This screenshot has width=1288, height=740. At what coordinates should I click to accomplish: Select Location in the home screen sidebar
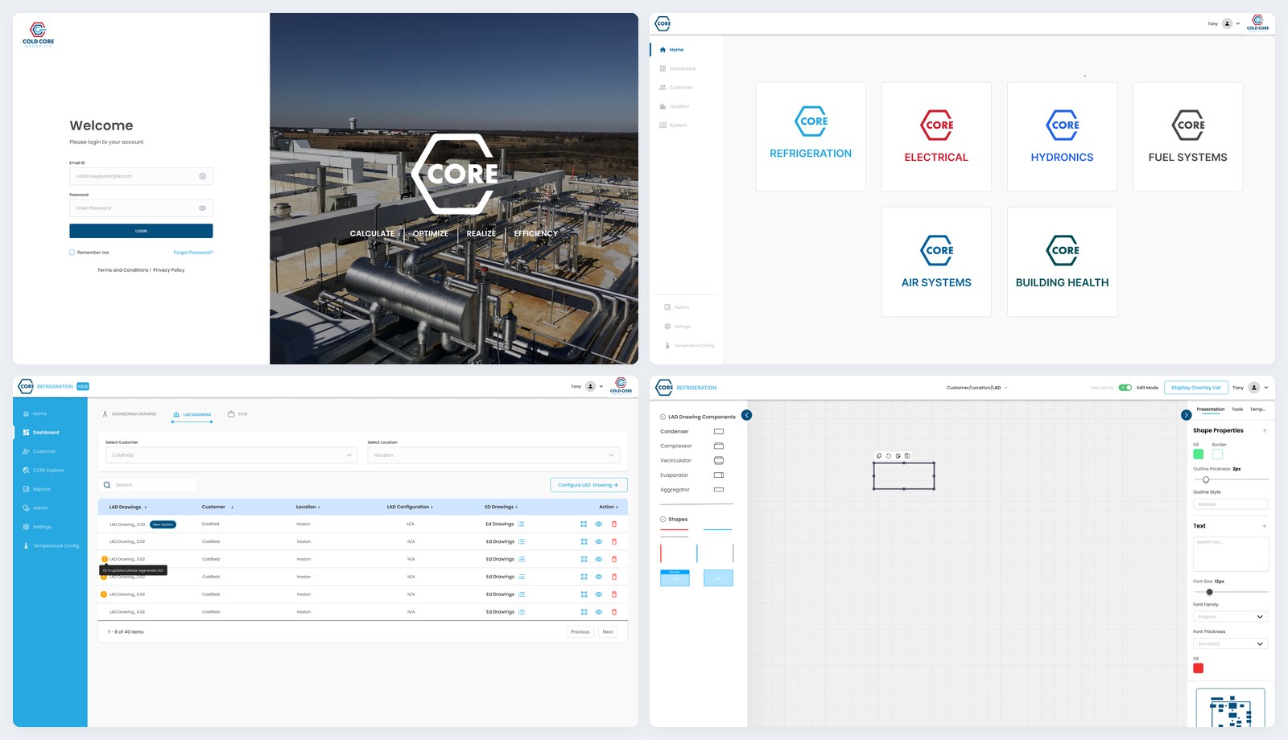tap(675, 106)
